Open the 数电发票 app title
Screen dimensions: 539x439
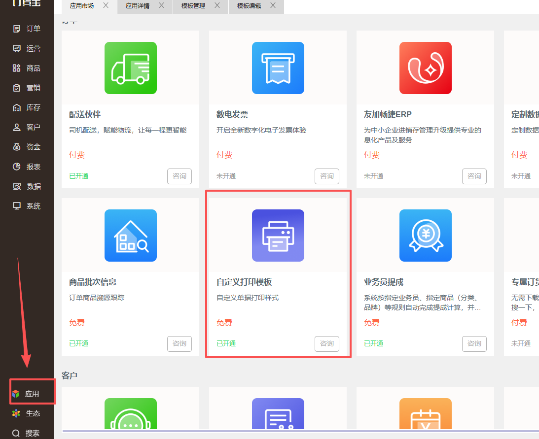pyautogui.click(x=232, y=114)
